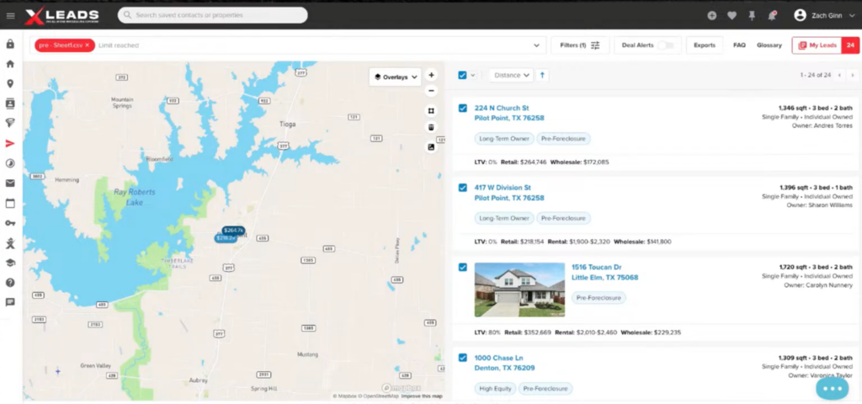This screenshot has height=404, width=862.
Task: Open the hamburger menu icon
Action: (10, 15)
